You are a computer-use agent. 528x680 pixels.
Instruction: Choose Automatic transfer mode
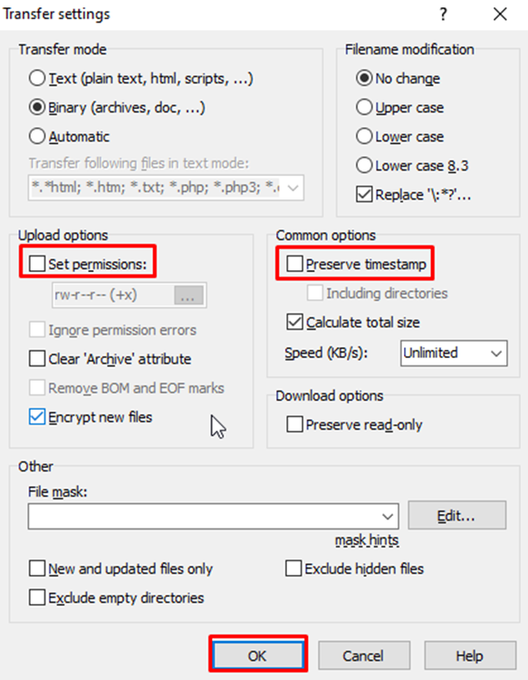click(37, 137)
